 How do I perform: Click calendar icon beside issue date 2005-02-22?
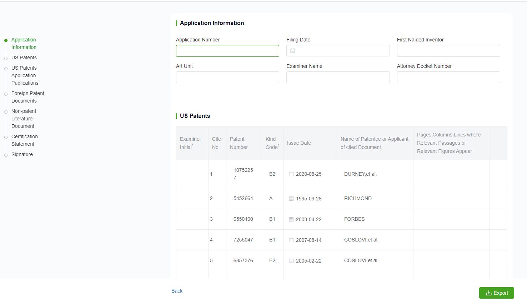[291, 260]
